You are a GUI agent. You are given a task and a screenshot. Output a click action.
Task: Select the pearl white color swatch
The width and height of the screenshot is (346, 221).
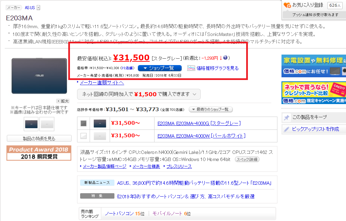pyautogui.click(x=84, y=136)
